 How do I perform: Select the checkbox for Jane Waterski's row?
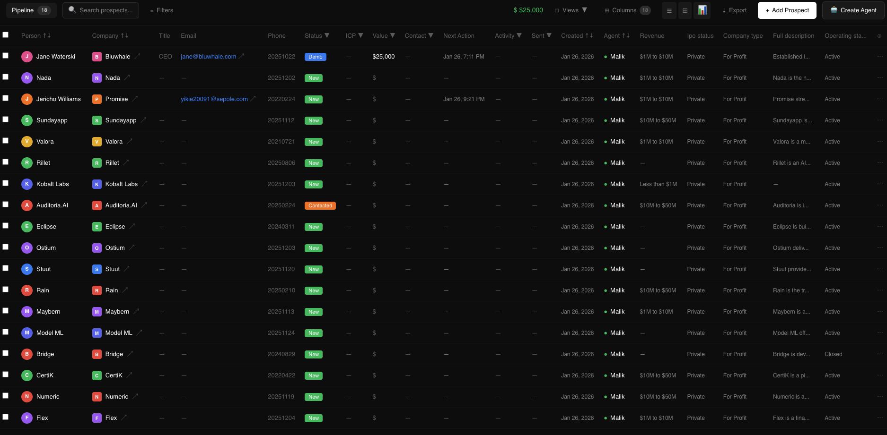(x=6, y=55)
